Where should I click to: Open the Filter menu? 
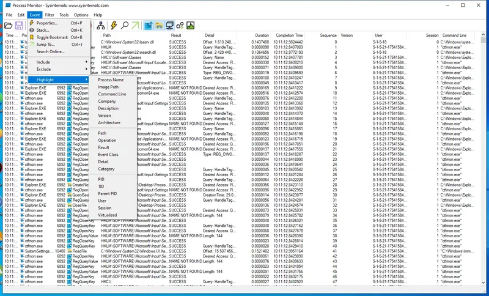(x=50, y=15)
